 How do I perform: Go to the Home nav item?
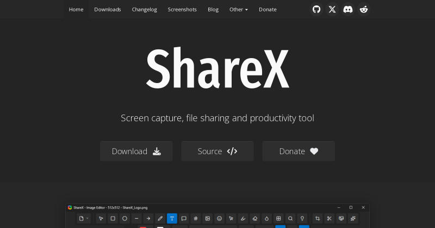tap(76, 9)
